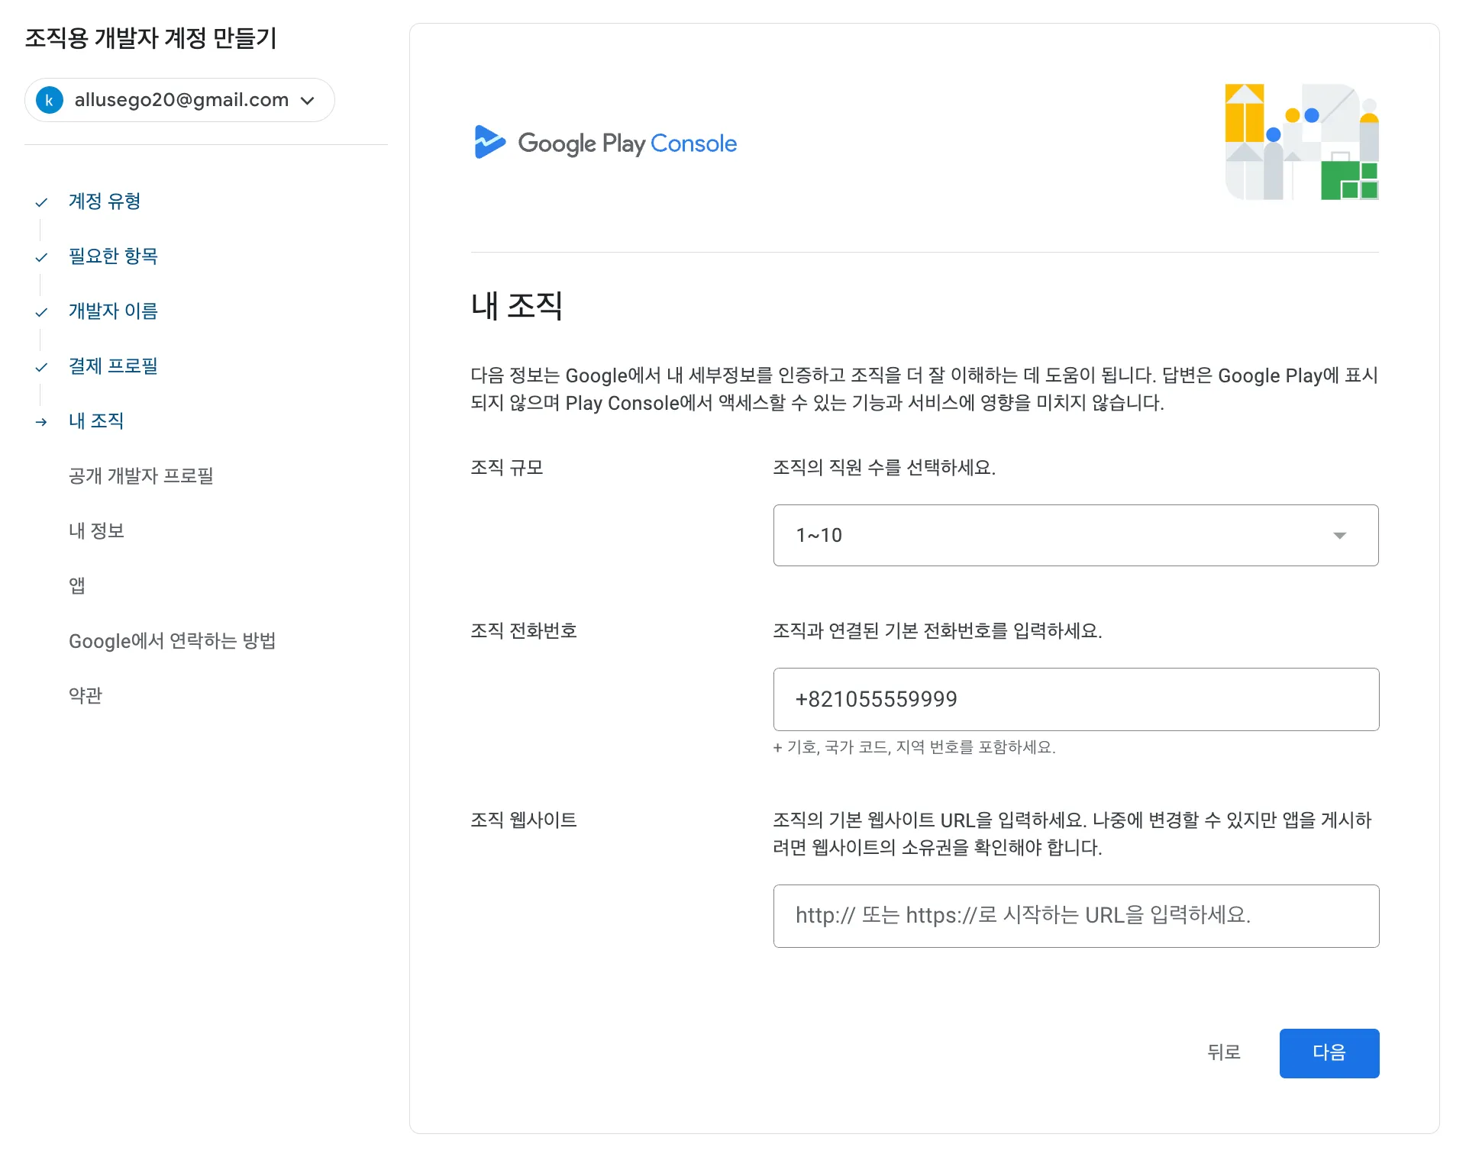Viewport: 1466px width, 1160px height.
Task: Go to the 결제 프로필 step
Action: pos(113,366)
